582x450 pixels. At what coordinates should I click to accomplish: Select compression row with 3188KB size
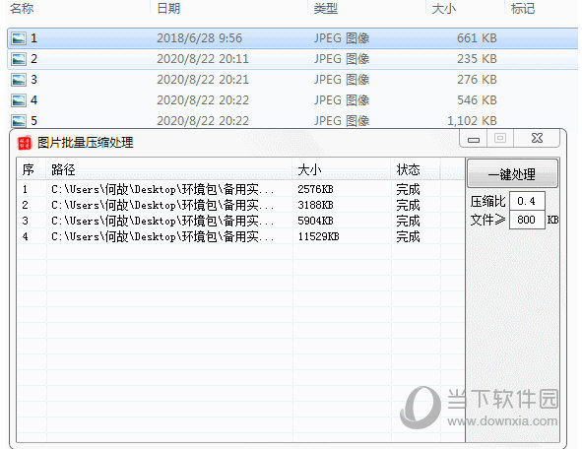click(x=241, y=205)
